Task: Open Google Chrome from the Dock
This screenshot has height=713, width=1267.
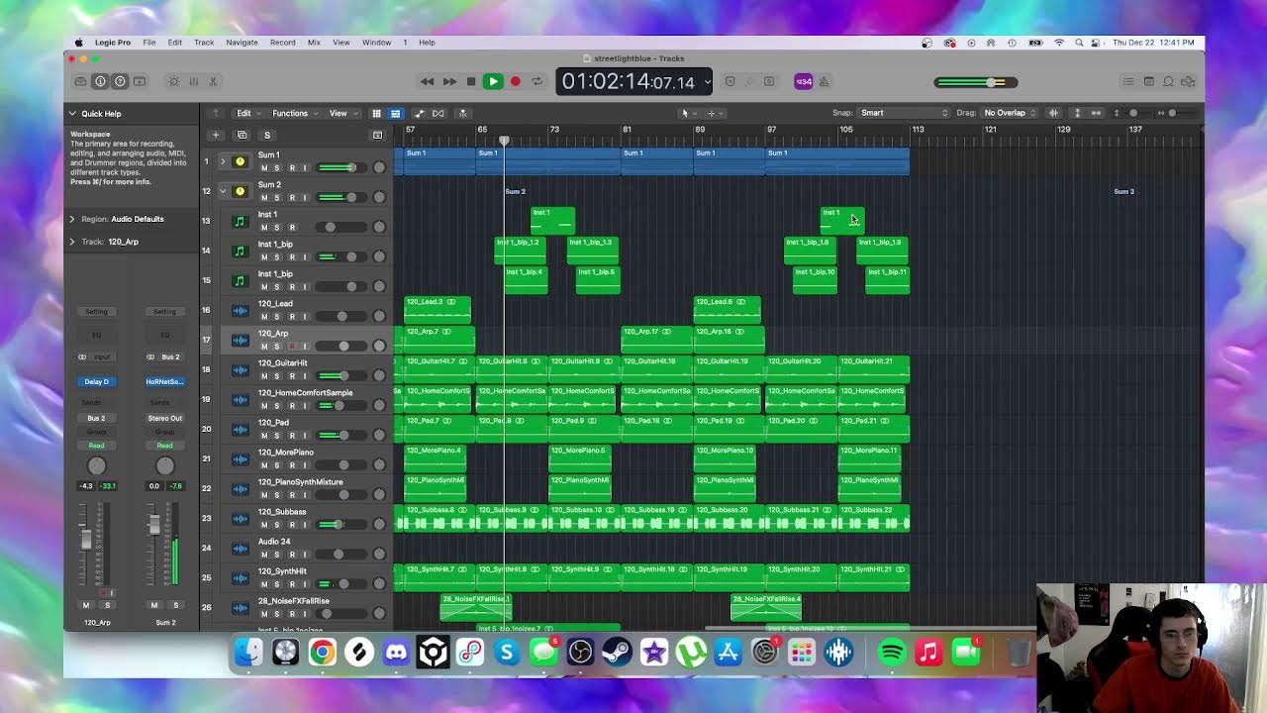Action: click(322, 653)
